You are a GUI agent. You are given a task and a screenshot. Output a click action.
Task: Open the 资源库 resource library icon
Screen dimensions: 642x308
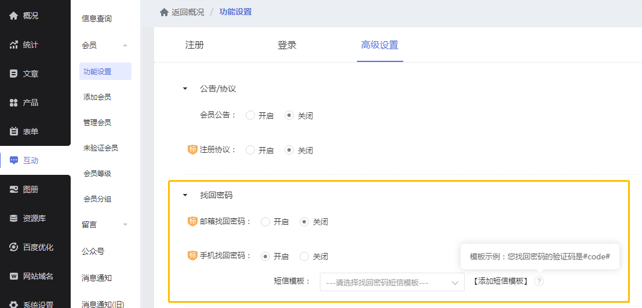(14, 218)
